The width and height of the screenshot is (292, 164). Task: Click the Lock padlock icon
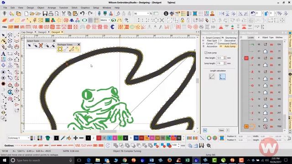coord(182,20)
